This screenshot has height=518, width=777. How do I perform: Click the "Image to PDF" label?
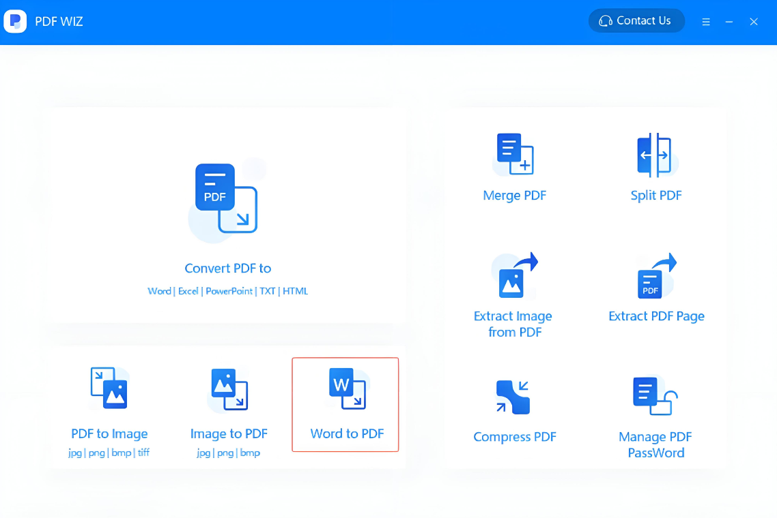coord(229,434)
